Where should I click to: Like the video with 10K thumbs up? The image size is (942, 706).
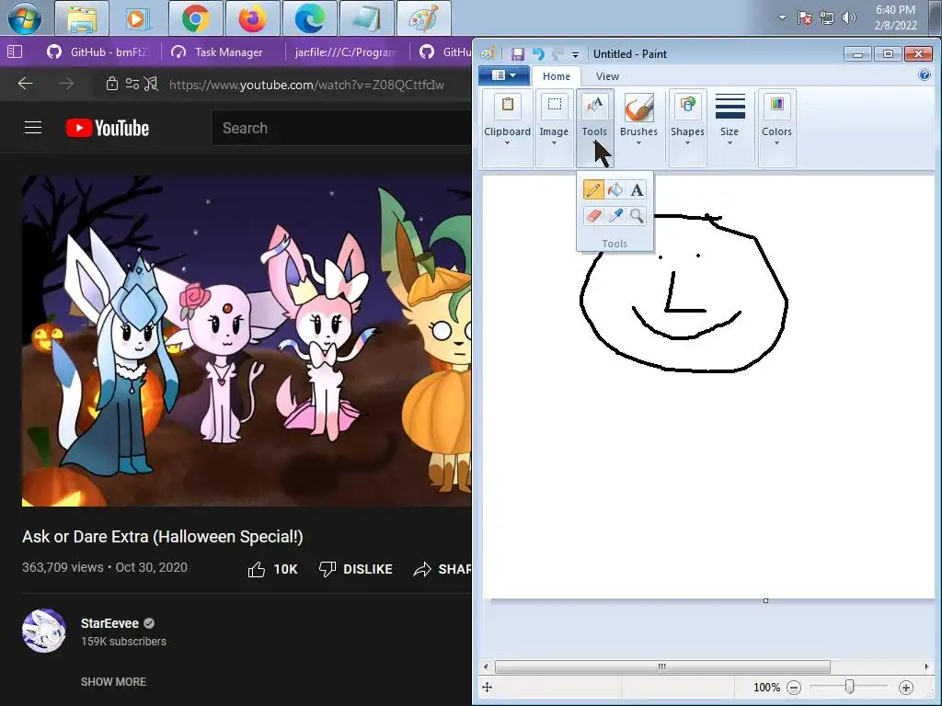pos(272,569)
